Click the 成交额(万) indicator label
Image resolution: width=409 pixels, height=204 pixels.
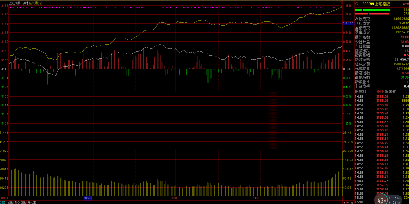[x=36, y=3]
